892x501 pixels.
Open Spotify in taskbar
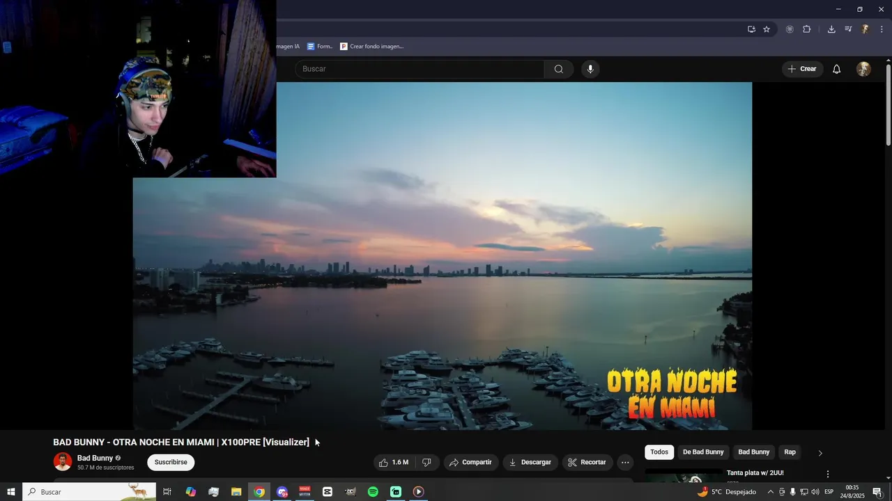pos(373,492)
